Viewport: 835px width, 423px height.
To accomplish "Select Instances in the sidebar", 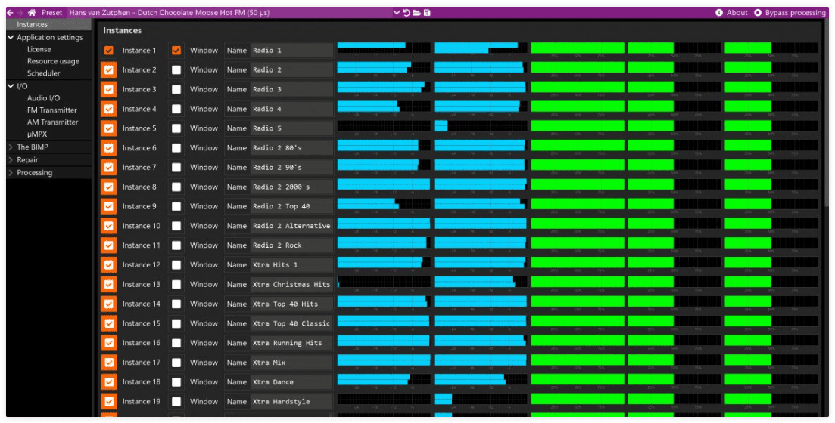I will pos(49,24).
